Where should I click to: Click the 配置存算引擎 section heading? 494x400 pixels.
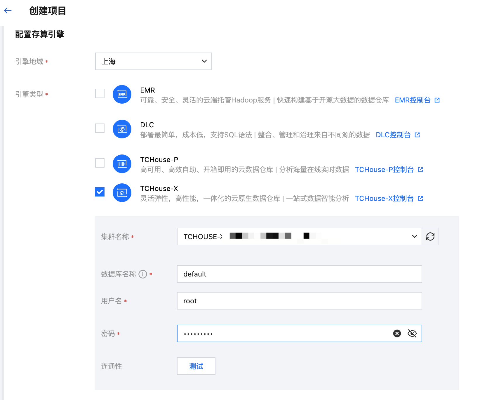coord(40,34)
